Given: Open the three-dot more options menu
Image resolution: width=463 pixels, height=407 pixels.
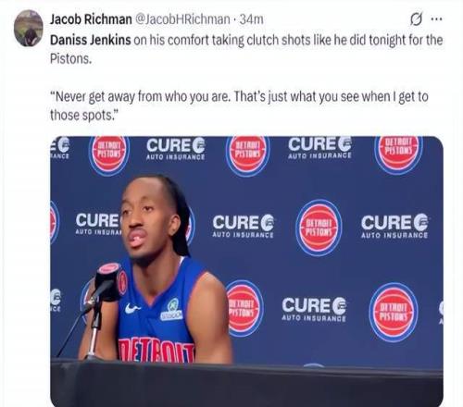Looking at the screenshot, I should [436, 19].
